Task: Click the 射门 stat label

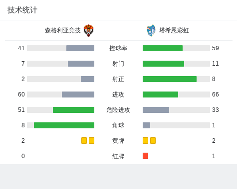Action: point(118,64)
